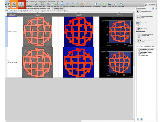Select the 3D display icon
The width and height of the screenshot is (162, 122).
pos(36,5)
